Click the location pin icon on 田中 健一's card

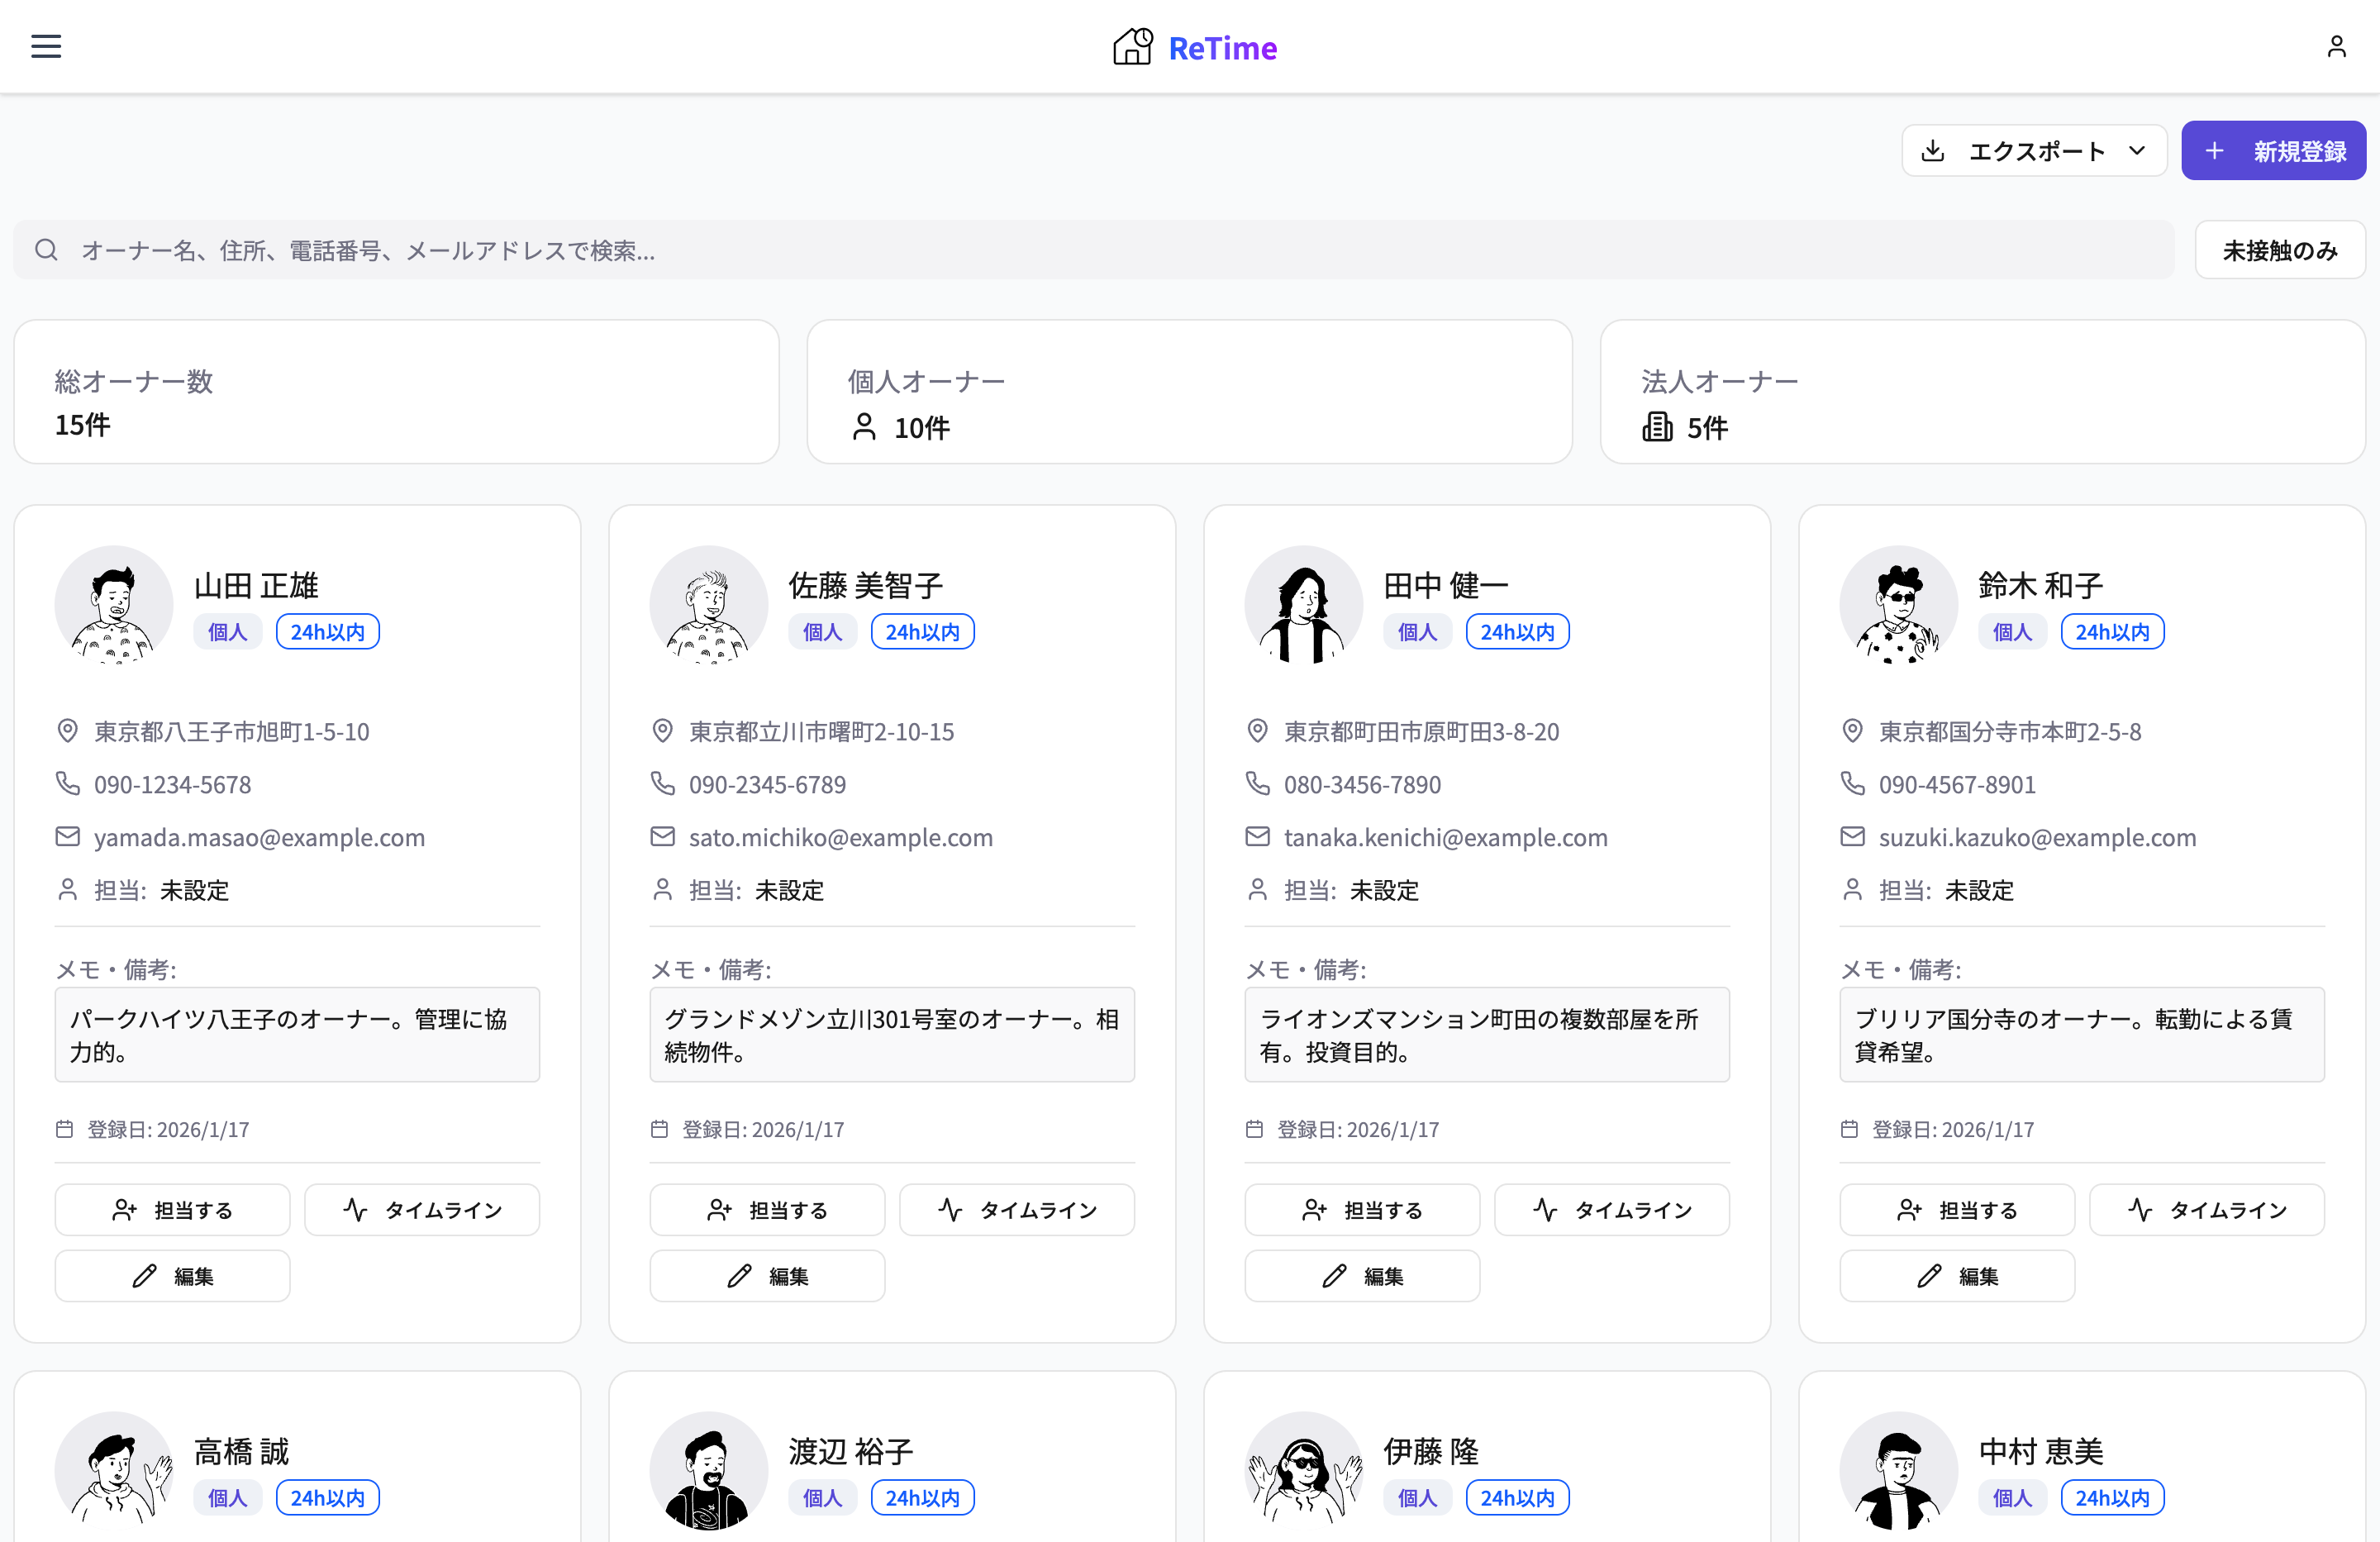[1257, 730]
